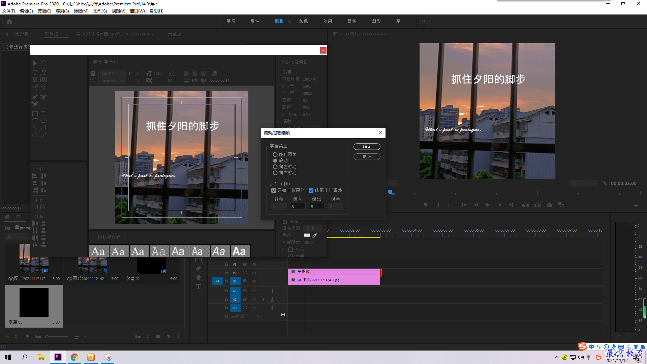647x364 pixels.
Task: Select the timeline Pen tool
Action: coord(198,269)
